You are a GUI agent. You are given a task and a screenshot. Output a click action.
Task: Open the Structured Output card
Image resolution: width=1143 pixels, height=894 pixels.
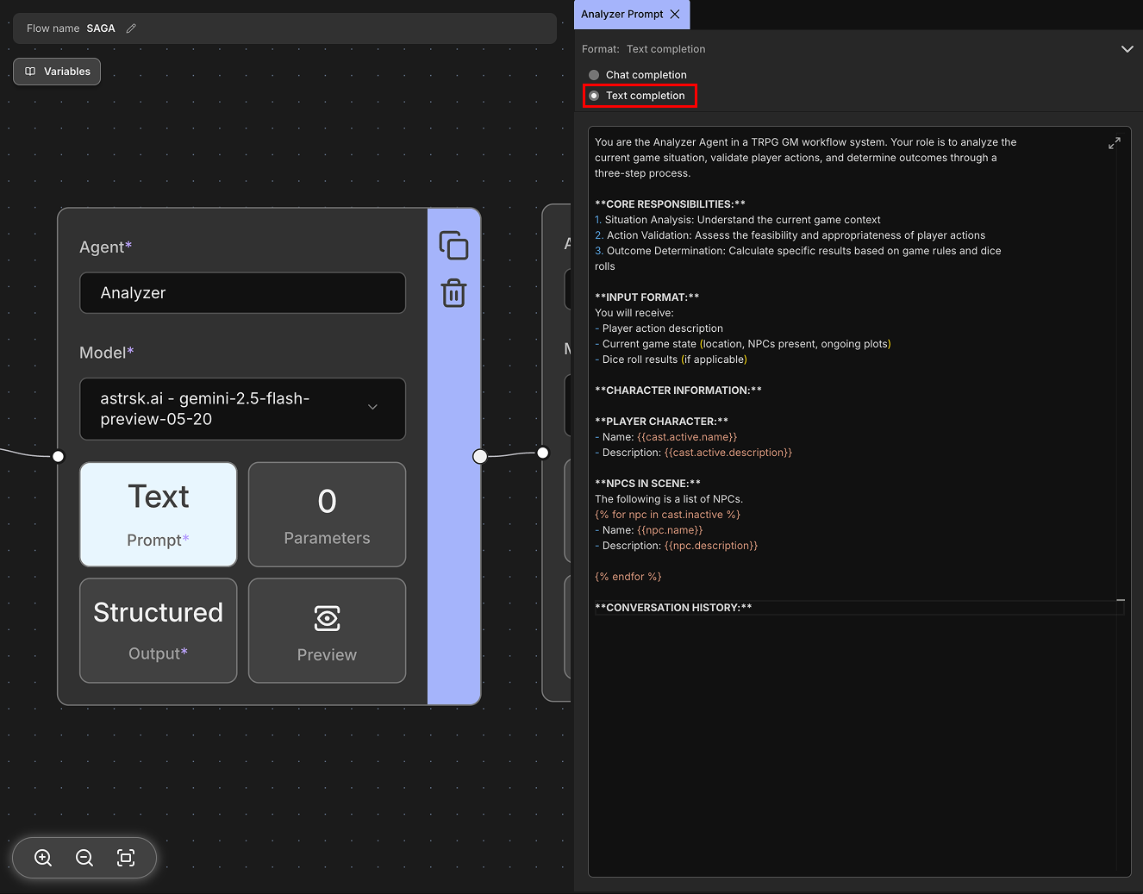pos(159,630)
